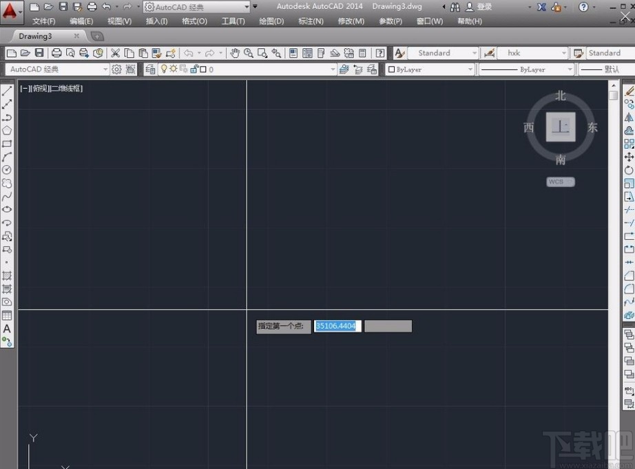Click the vertical scrollbar thumb
Image resolution: width=635 pixels, height=469 pixels.
pos(614,96)
